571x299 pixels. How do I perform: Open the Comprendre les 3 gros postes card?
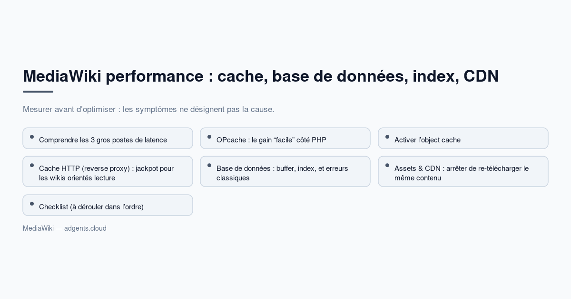click(108, 138)
